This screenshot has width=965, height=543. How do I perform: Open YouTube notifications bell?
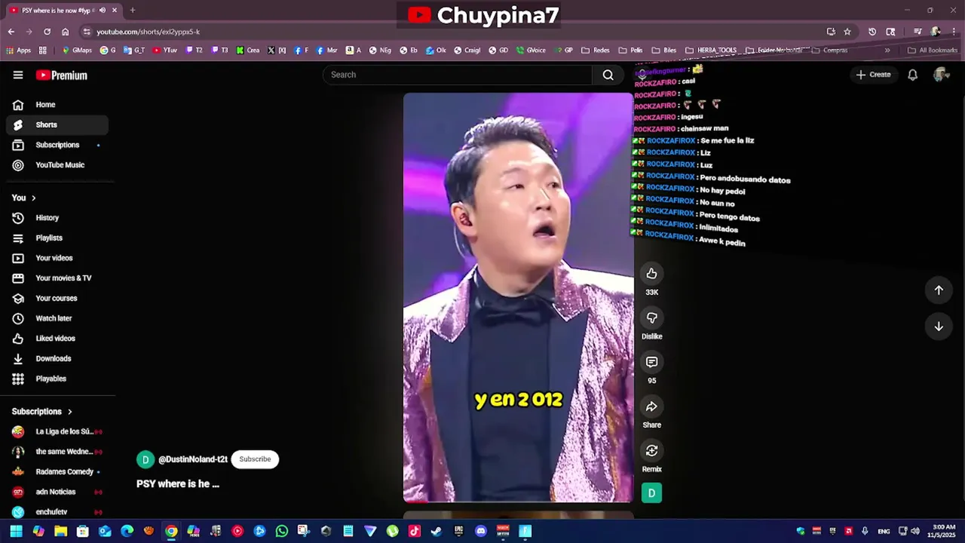(x=912, y=75)
